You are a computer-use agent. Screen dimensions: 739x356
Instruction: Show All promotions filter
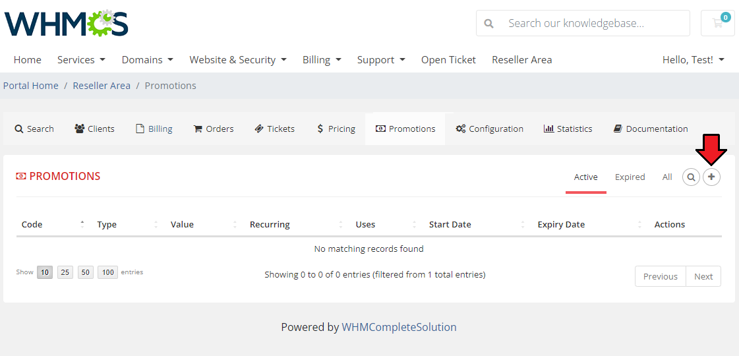[667, 177]
